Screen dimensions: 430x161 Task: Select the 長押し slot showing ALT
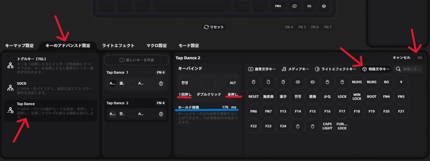coord(232,83)
